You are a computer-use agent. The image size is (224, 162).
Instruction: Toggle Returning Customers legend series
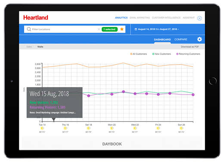click(x=188, y=54)
